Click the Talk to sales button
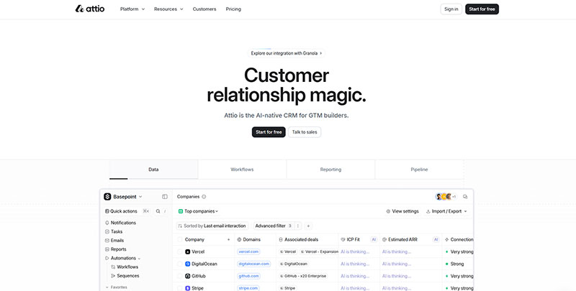Image resolution: width=576 pixels, height=291 pixels. pyautogui.click(x=305, y=131)
